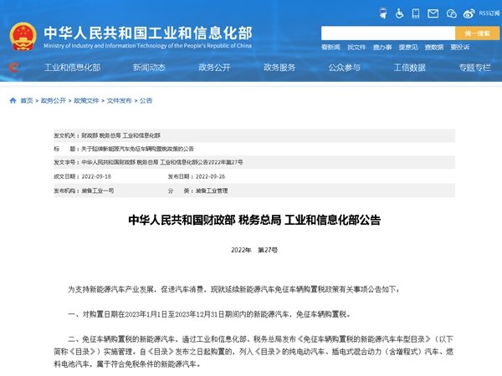Open the 新闻动态 nav menu
The width and height of the screenshot is (502, 376).
[149, 68]
